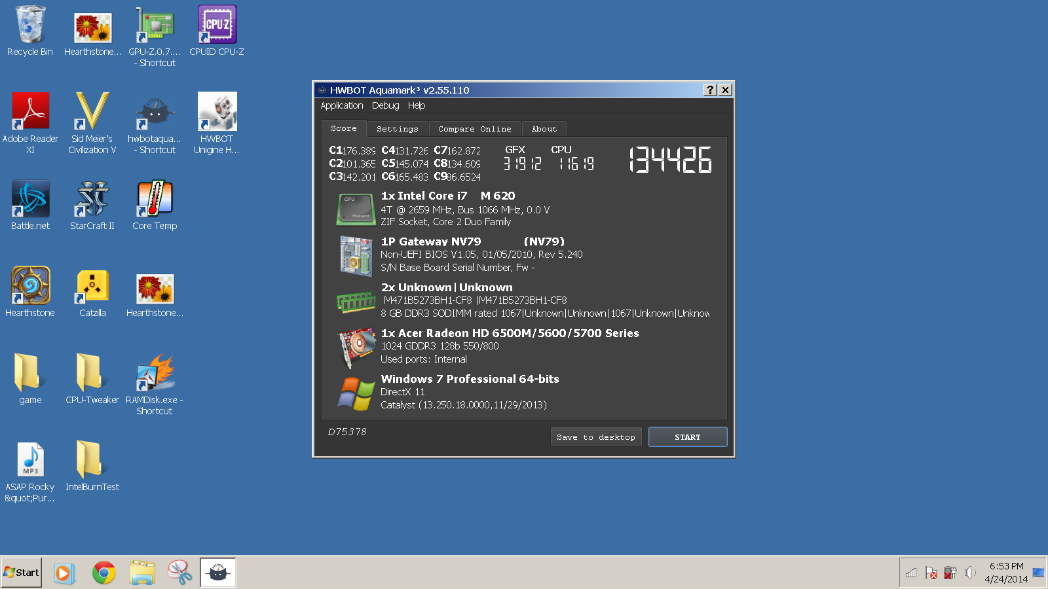Switch to the Settings tab
Viewport: 1048px width, 589px height.
point(398,129)
